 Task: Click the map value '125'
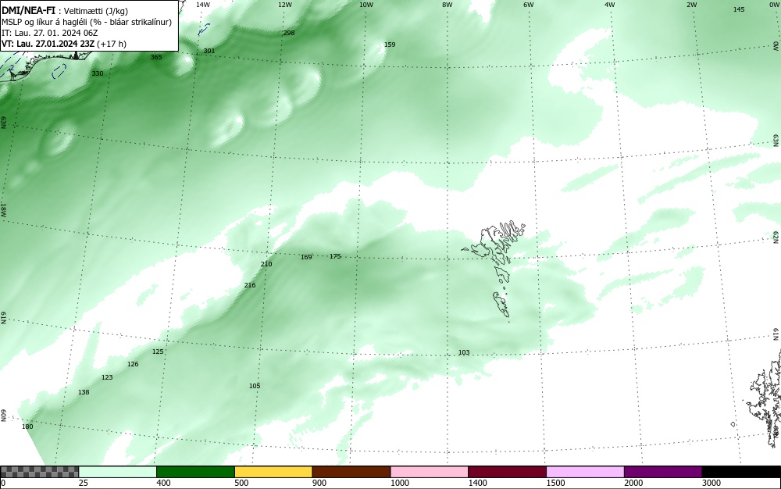click(158, 352)
